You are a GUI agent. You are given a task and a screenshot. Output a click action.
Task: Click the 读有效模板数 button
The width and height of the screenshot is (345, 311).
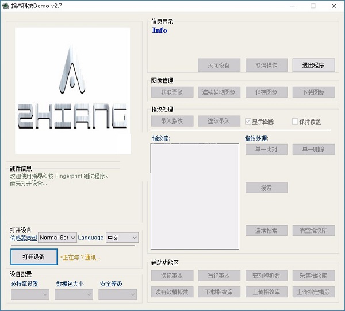[x=172, y=292]
